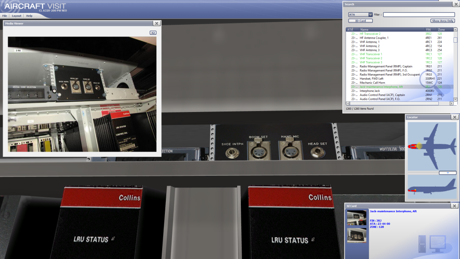
Task: Sort the list by the ATA column header
Action: (x=352, y=30)
